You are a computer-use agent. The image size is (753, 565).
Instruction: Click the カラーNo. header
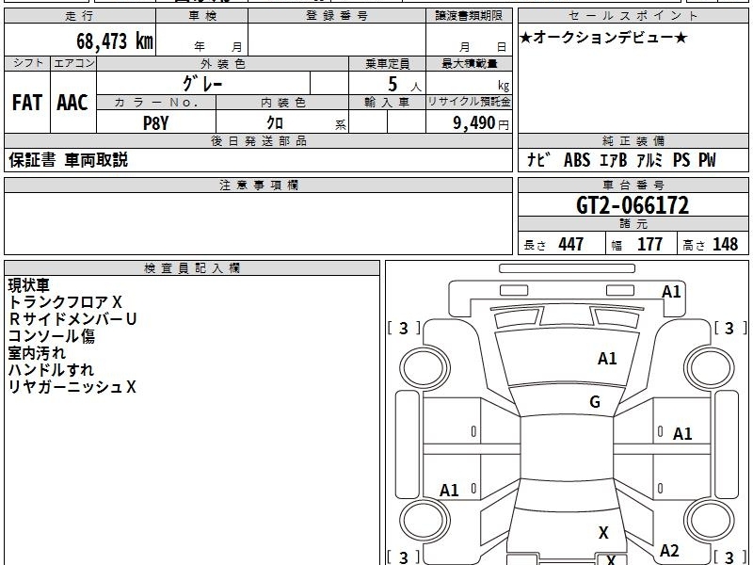pyautogui.click(x=156, y=103)
